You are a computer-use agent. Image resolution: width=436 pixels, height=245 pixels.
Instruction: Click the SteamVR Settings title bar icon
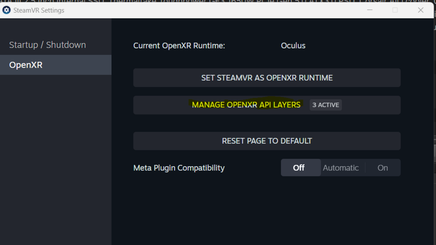[7, 10]
